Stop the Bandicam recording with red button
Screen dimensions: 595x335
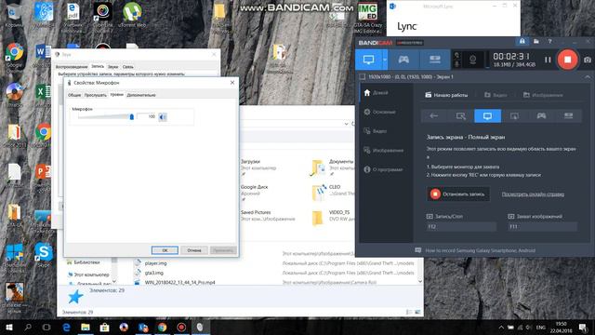pos(567,60)
